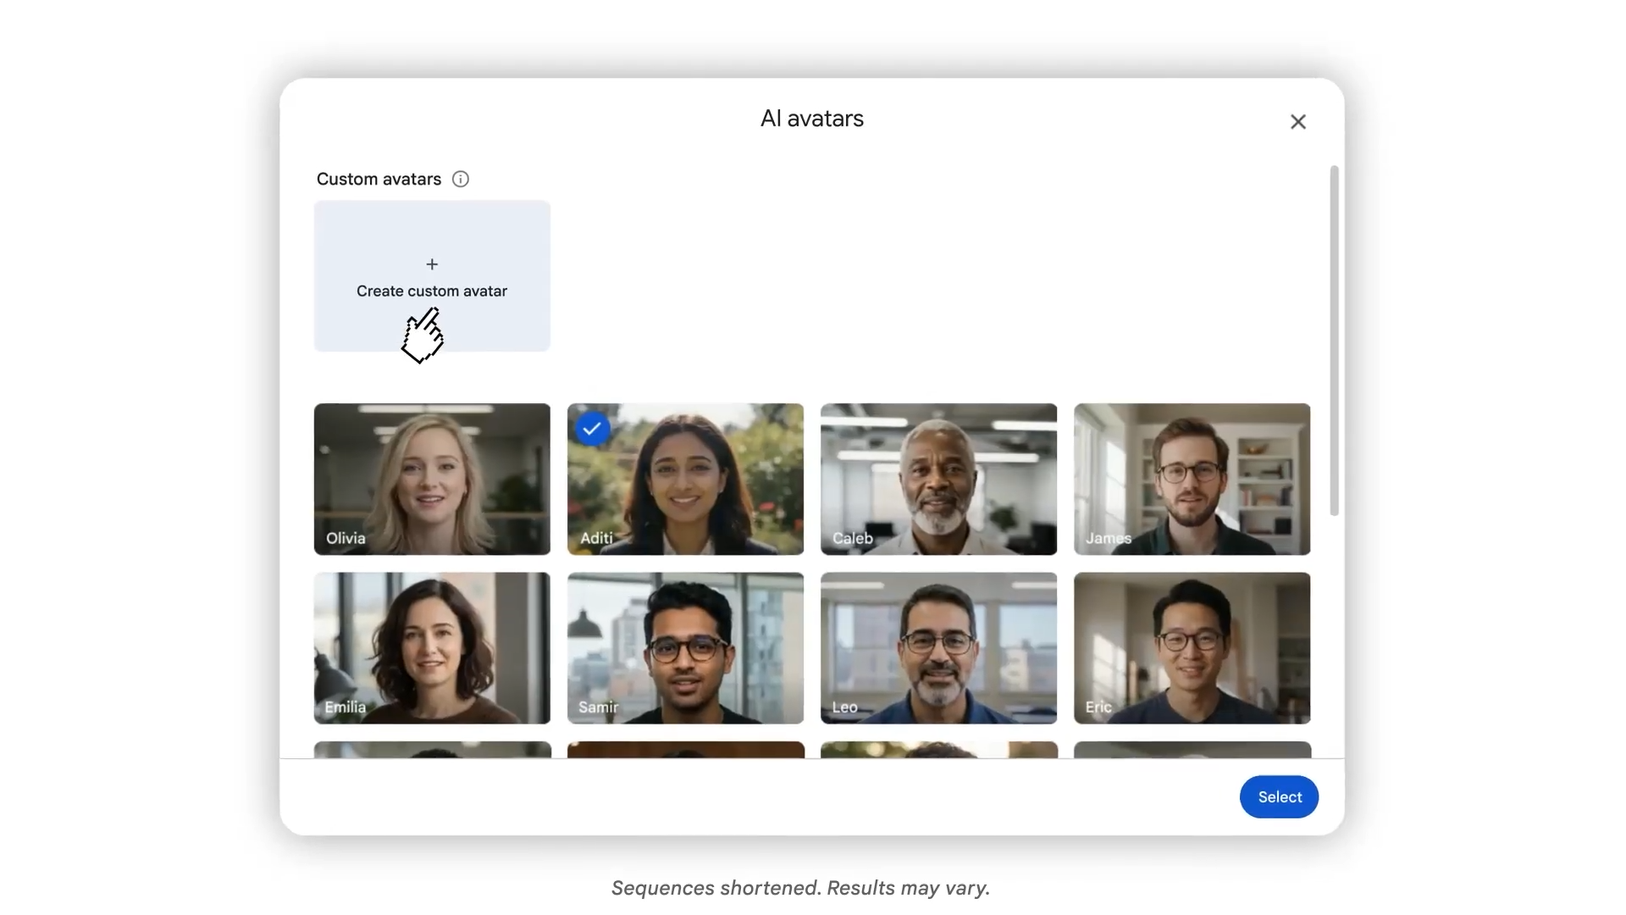Click the plus icon to create avatar

coord(432,264)
